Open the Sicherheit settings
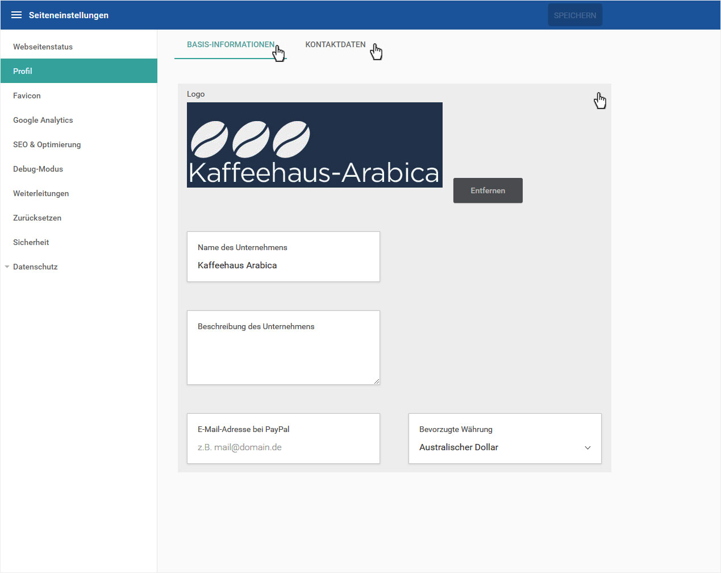 [79, 242]
